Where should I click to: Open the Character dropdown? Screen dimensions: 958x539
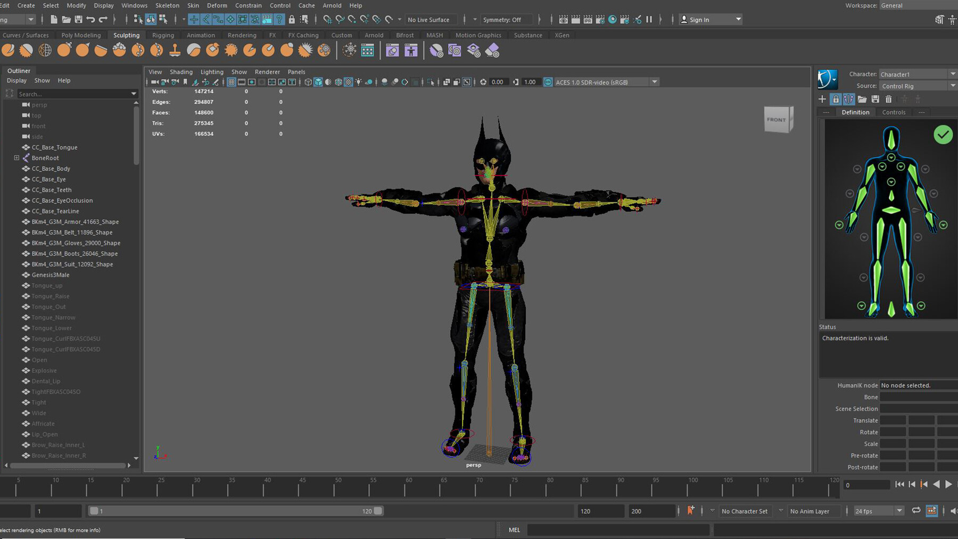(918, 74)
